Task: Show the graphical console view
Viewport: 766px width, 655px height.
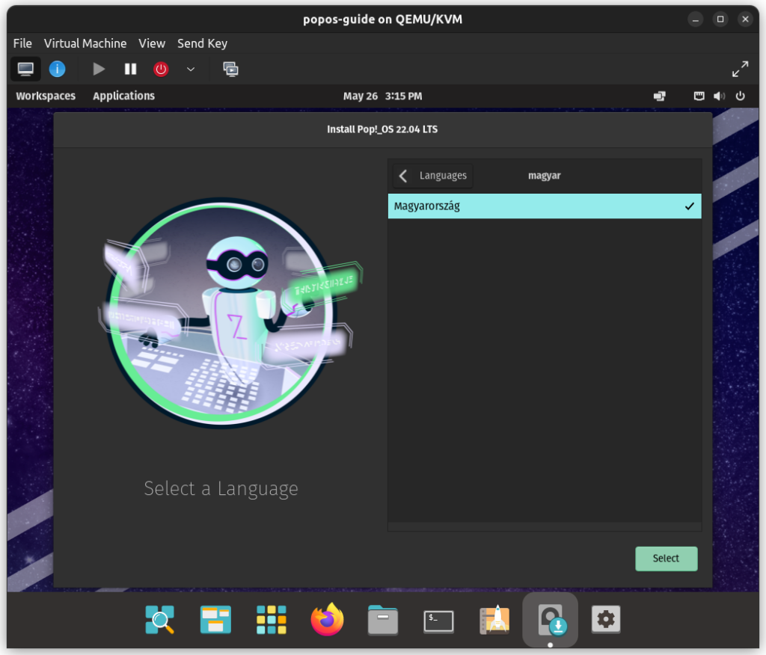Action: pos(25,69)
